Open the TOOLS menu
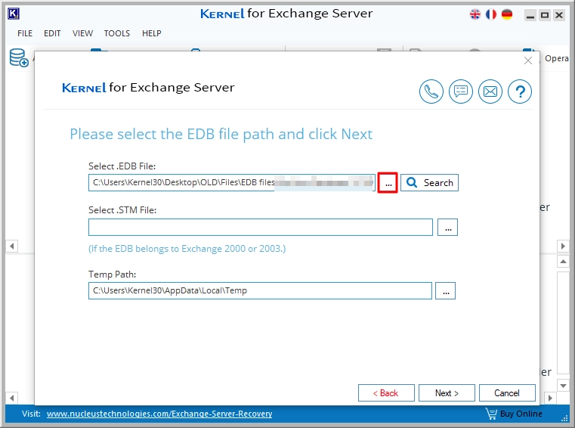575x428 pixels. 117,33
